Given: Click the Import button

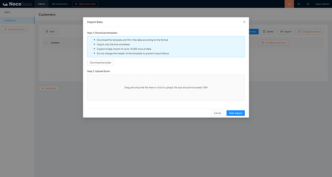Looking at the screenshot, I should [286, 31].
